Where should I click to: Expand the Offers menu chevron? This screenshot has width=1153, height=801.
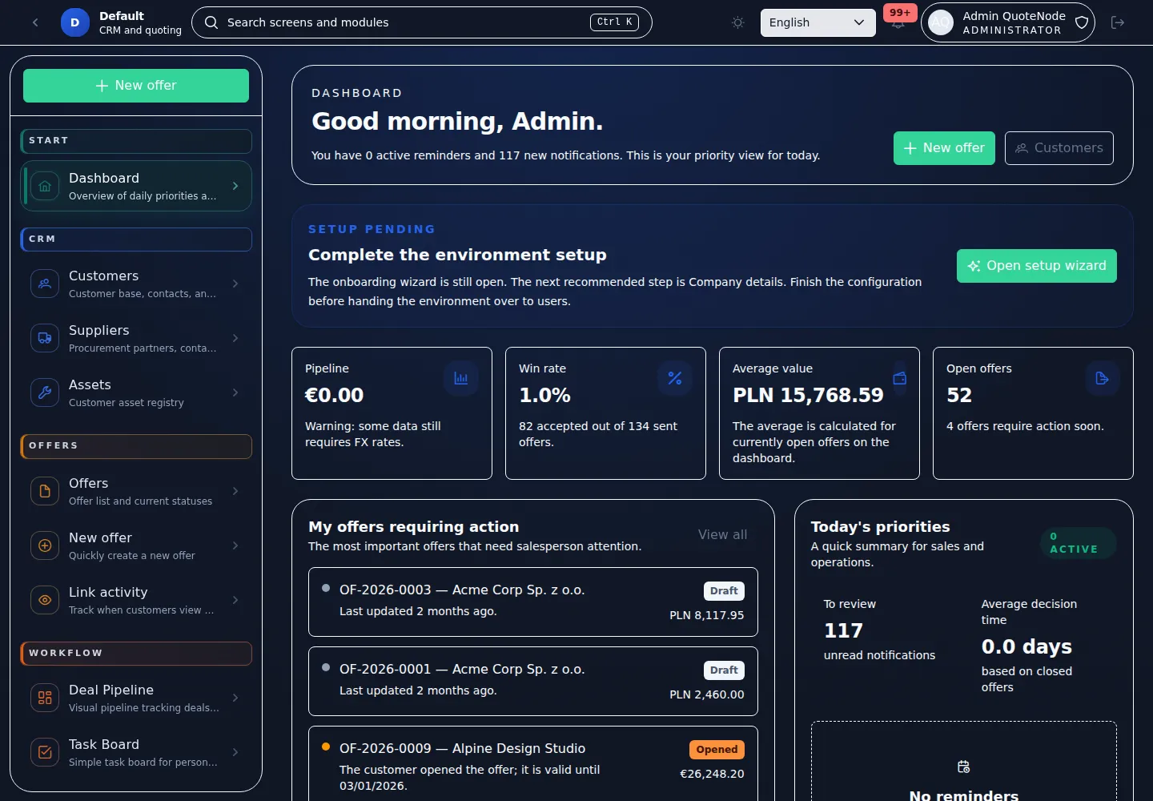[235, 491]
